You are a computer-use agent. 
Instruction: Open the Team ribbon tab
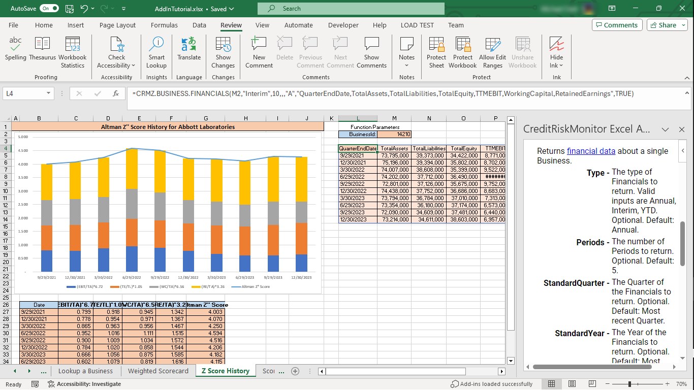point(456,25)
